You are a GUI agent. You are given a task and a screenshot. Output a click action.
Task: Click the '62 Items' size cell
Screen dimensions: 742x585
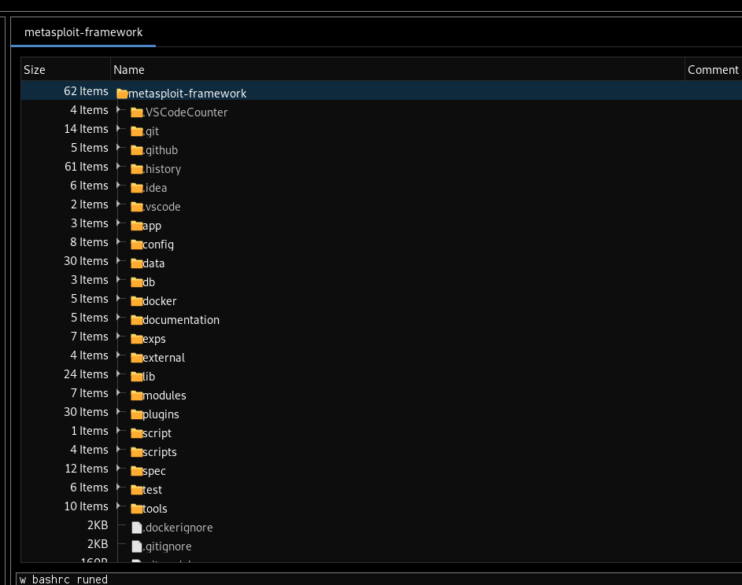(86, 90)
